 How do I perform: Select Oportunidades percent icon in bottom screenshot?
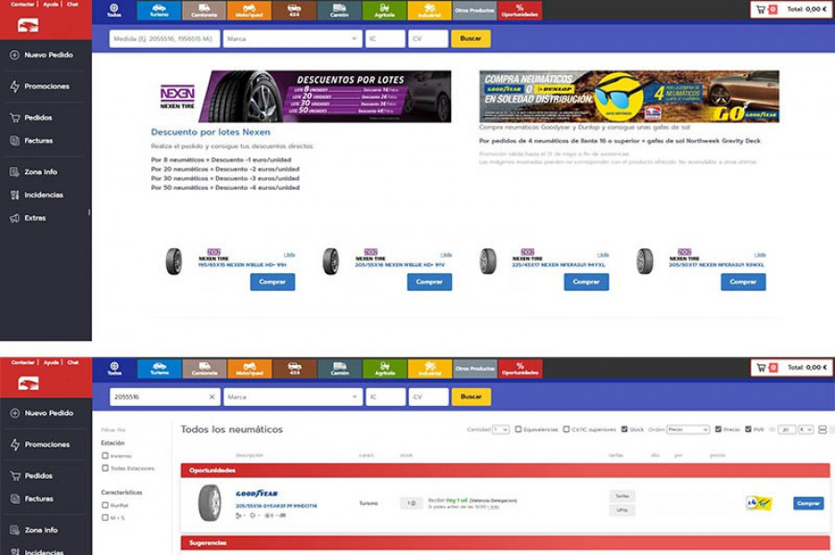[x=520, y=366]
